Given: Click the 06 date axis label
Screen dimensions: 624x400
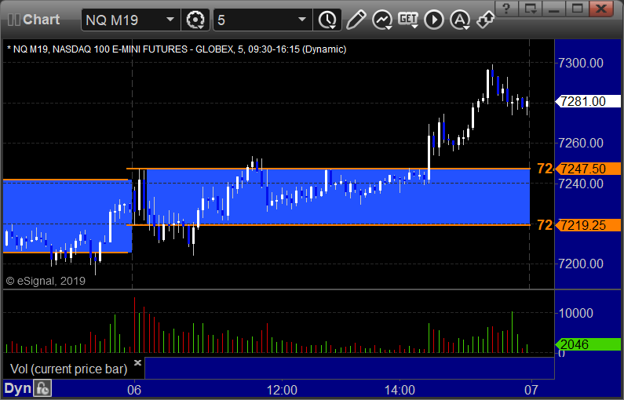Looking at the screenshot, I should tap(134, 390).
